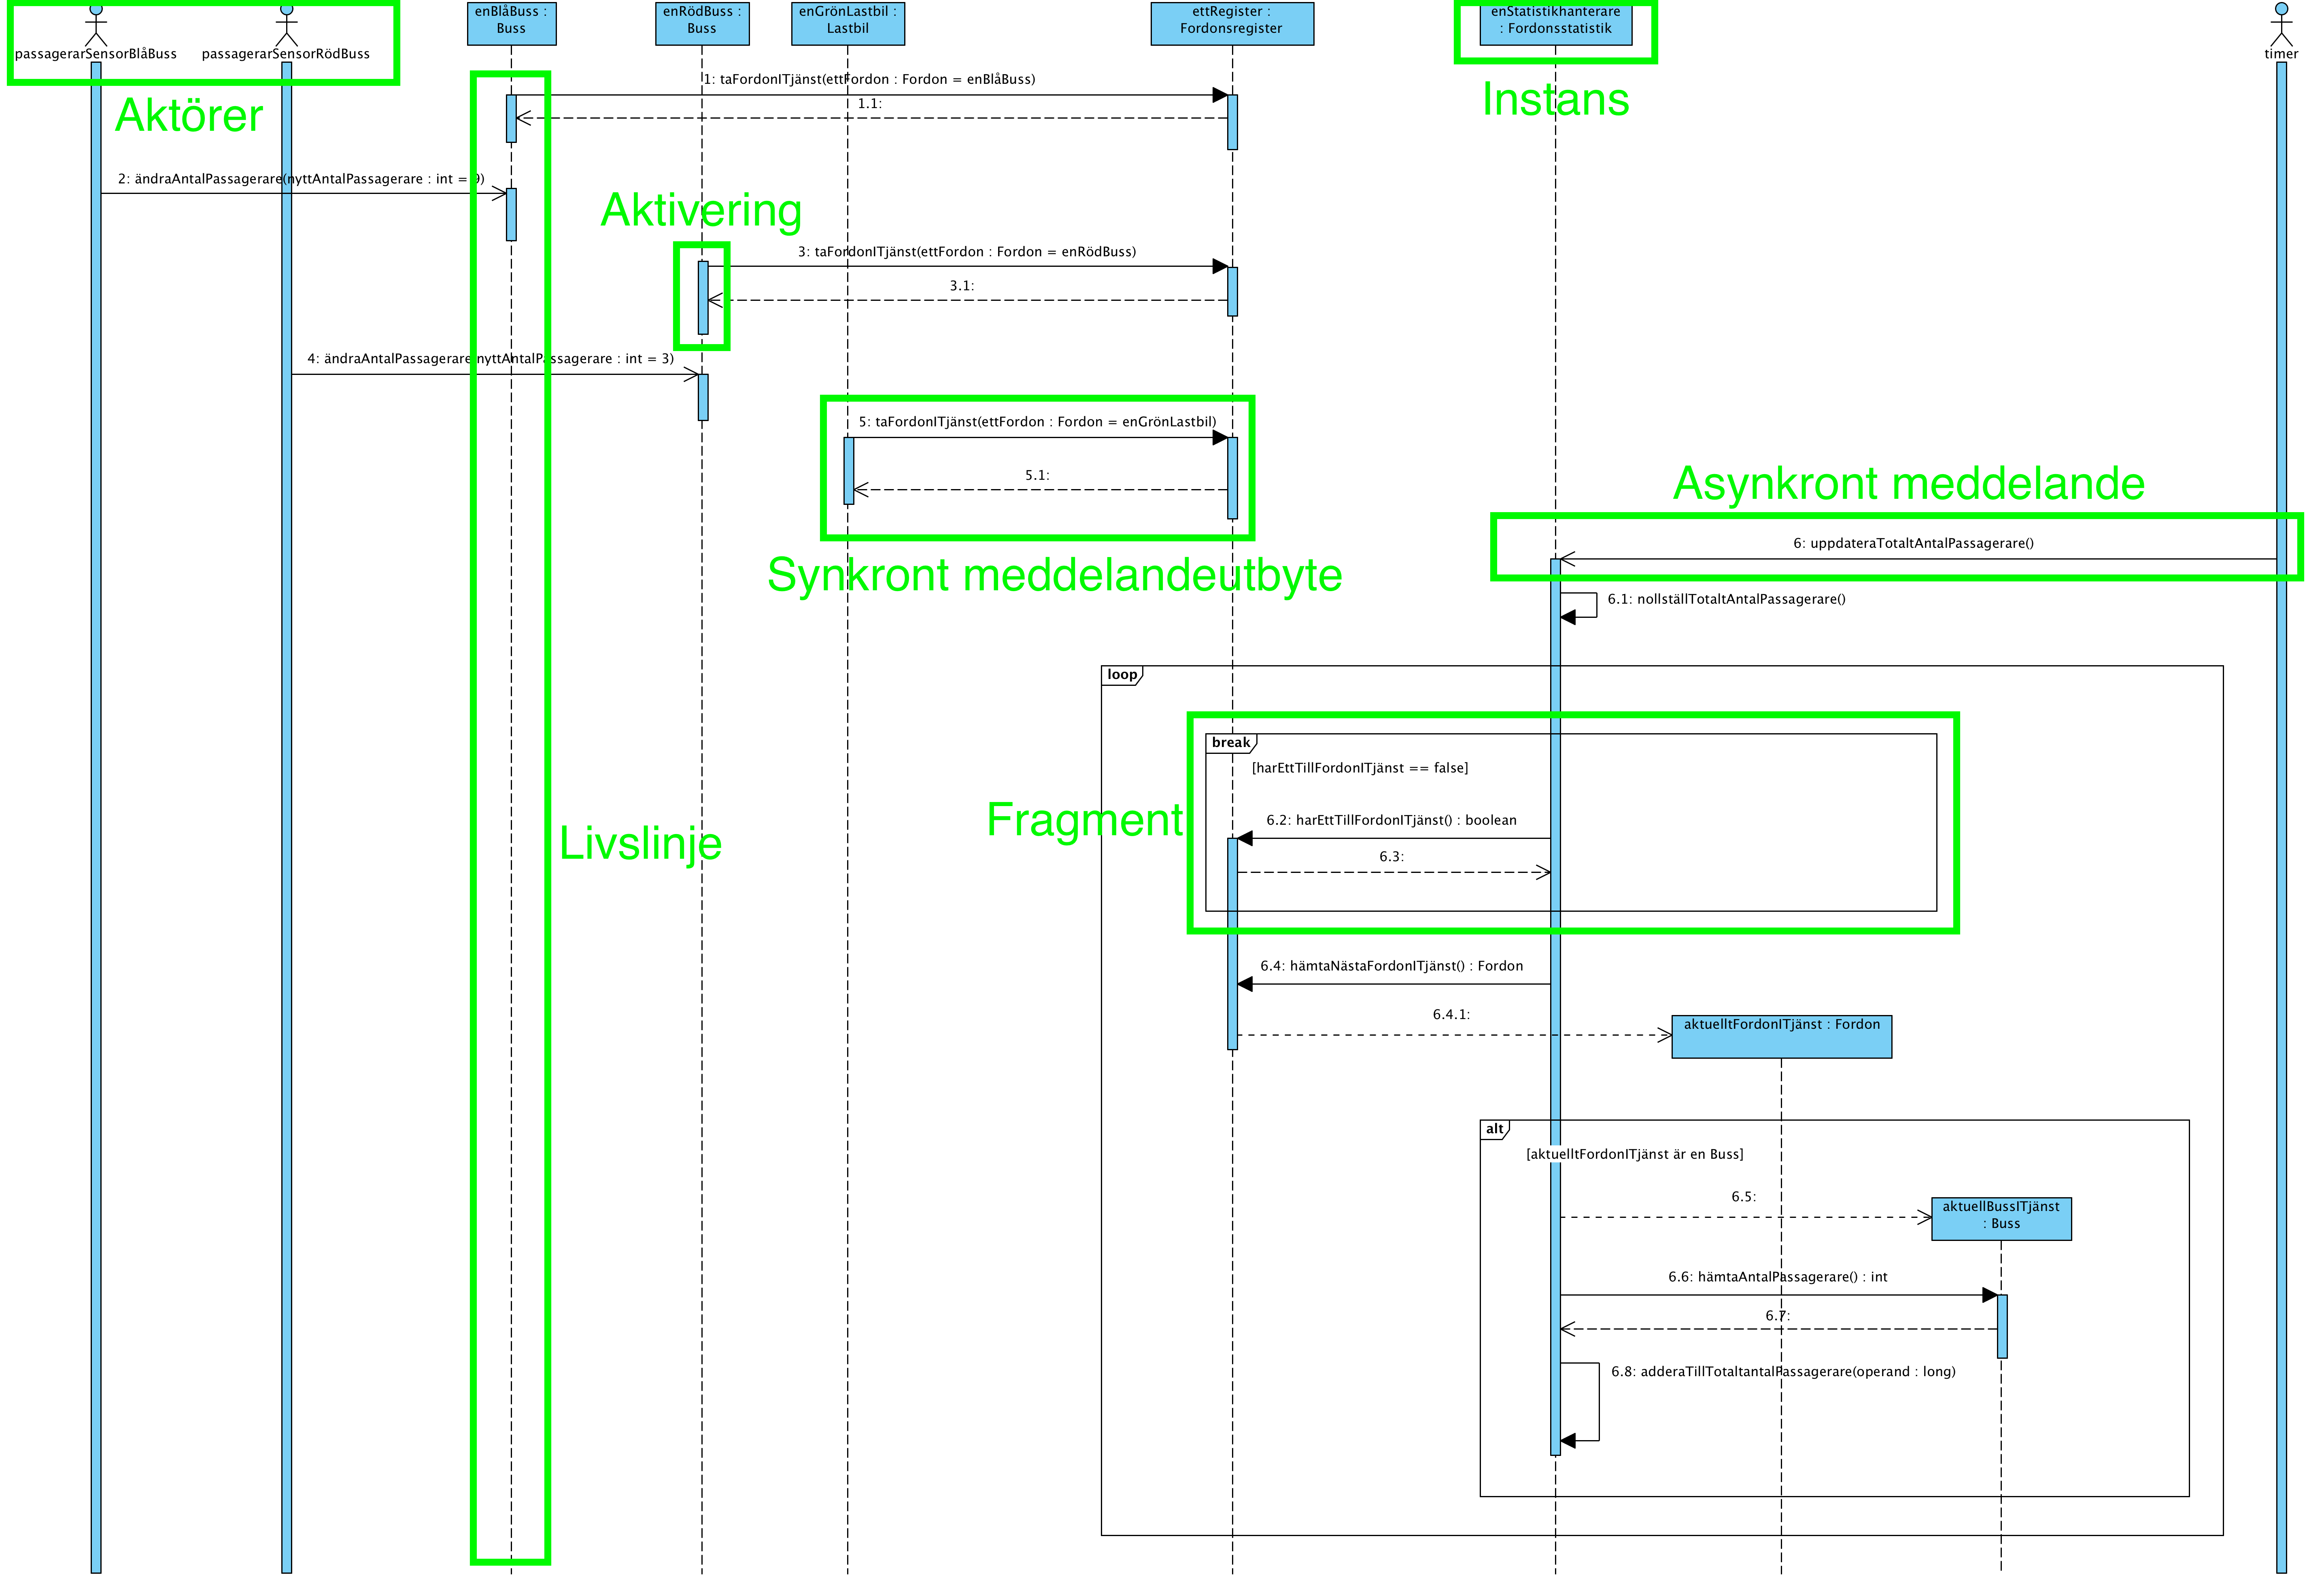Select the passagerarSensorRödBuss actor figure
This screenshot has width=2324, height=1579.
(x=287, y=26)
